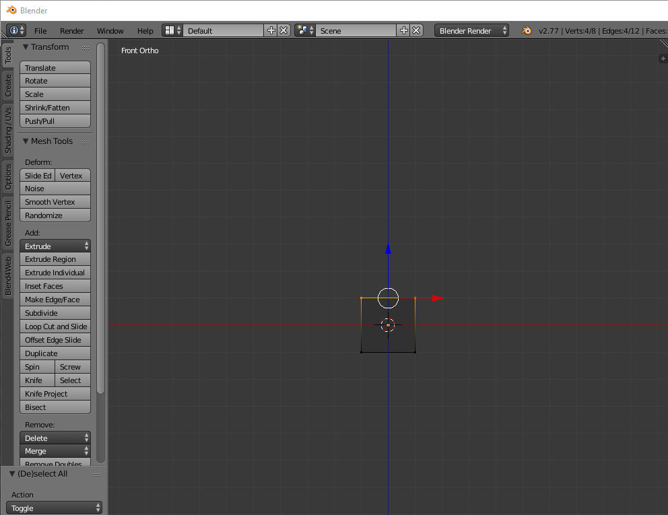Click the Push/Pull button
The image size is (668, 515).
[x=55, y=121]
